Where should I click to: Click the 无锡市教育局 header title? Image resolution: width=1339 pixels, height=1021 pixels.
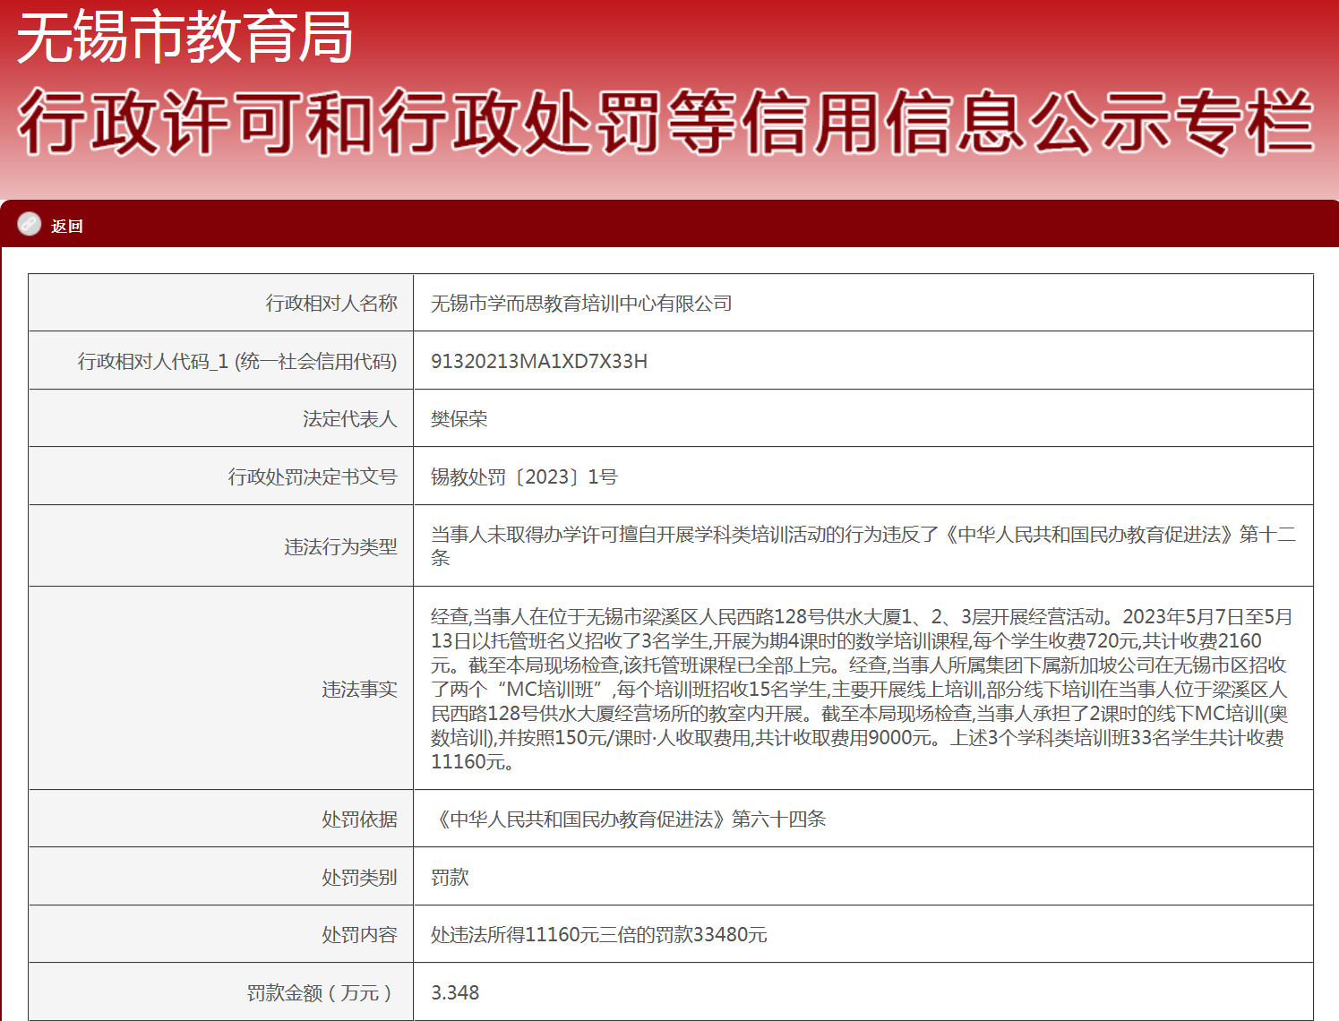(x=185, y=38)
